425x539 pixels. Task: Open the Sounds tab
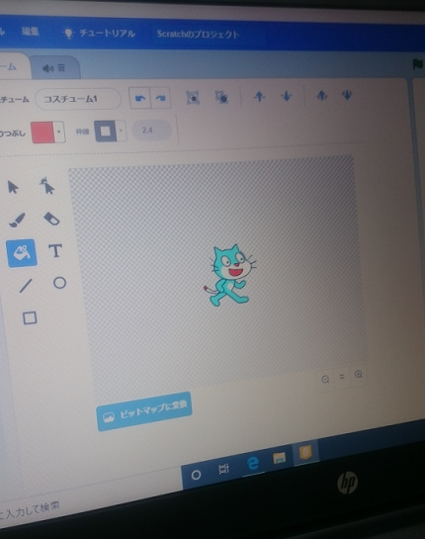tap(54, 68)
